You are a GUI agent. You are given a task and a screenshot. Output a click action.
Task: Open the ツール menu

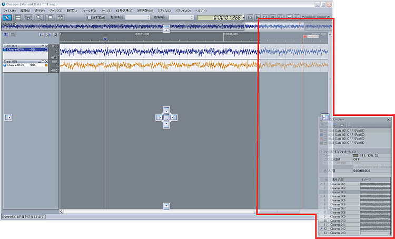(105, 10)
